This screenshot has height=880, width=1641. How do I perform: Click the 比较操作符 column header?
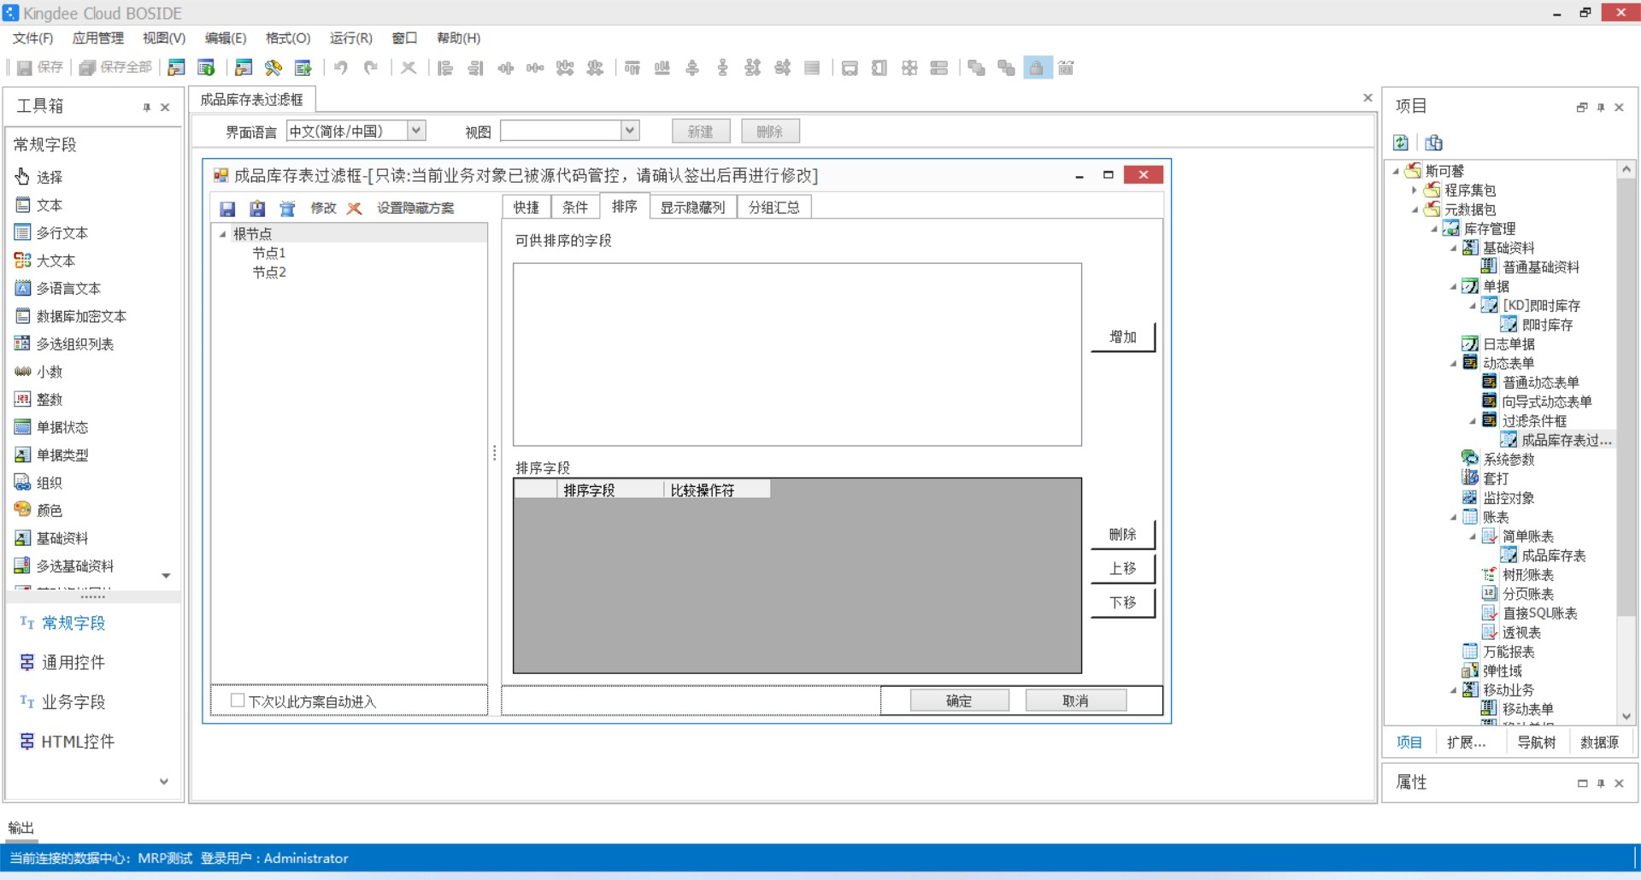click(x=717, y=490)
